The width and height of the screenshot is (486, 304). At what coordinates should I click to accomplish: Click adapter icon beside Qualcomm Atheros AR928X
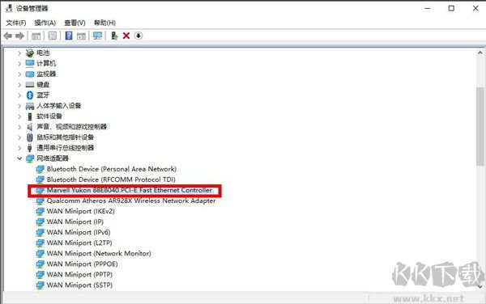pyautogui.click(x=40, y=201)
